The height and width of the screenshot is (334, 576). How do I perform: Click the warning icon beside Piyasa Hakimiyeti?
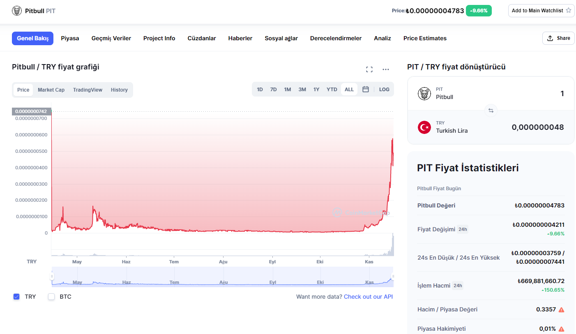[x=561, y=329]
